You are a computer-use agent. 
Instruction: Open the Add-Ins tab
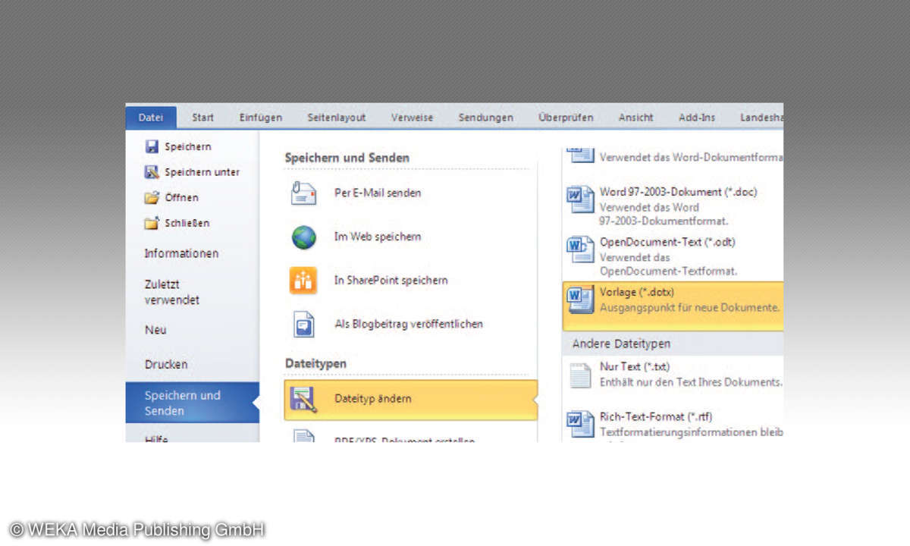698,118
